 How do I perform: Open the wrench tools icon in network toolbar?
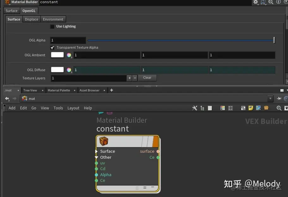click(195, 108)
